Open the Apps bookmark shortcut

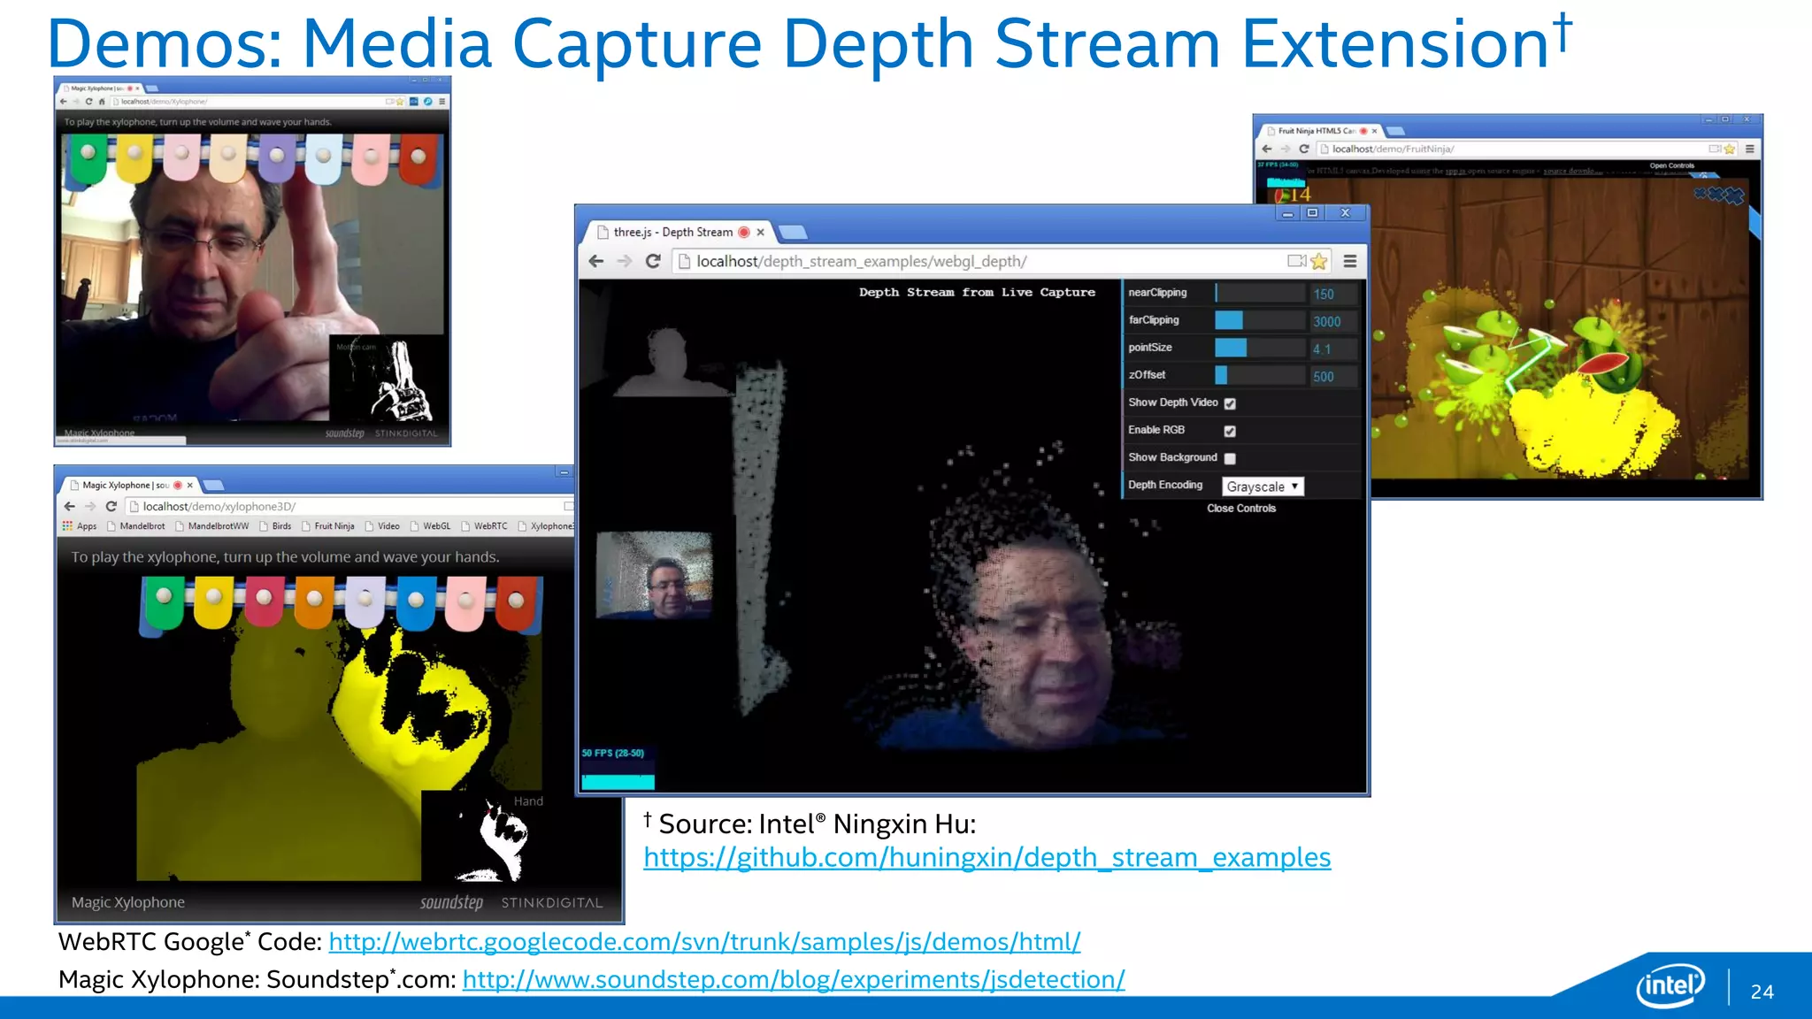(79, 526)
